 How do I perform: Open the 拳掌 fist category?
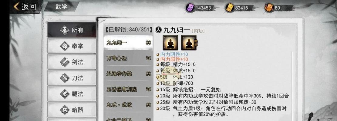pyautogui.click(x=72, y=46)
